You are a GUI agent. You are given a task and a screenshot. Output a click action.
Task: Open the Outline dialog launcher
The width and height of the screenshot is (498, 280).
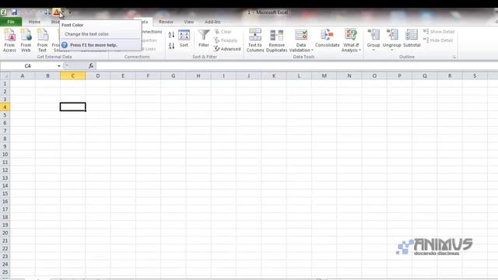click(454, 57)
